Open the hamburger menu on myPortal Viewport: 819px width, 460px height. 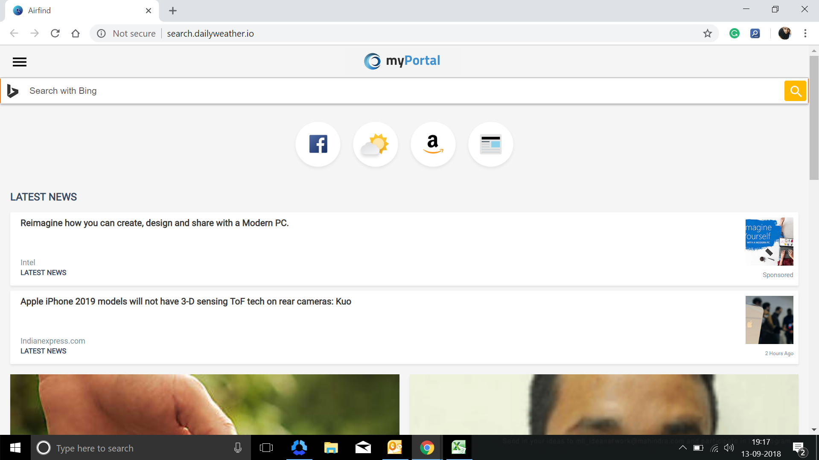tap(19, 62)
